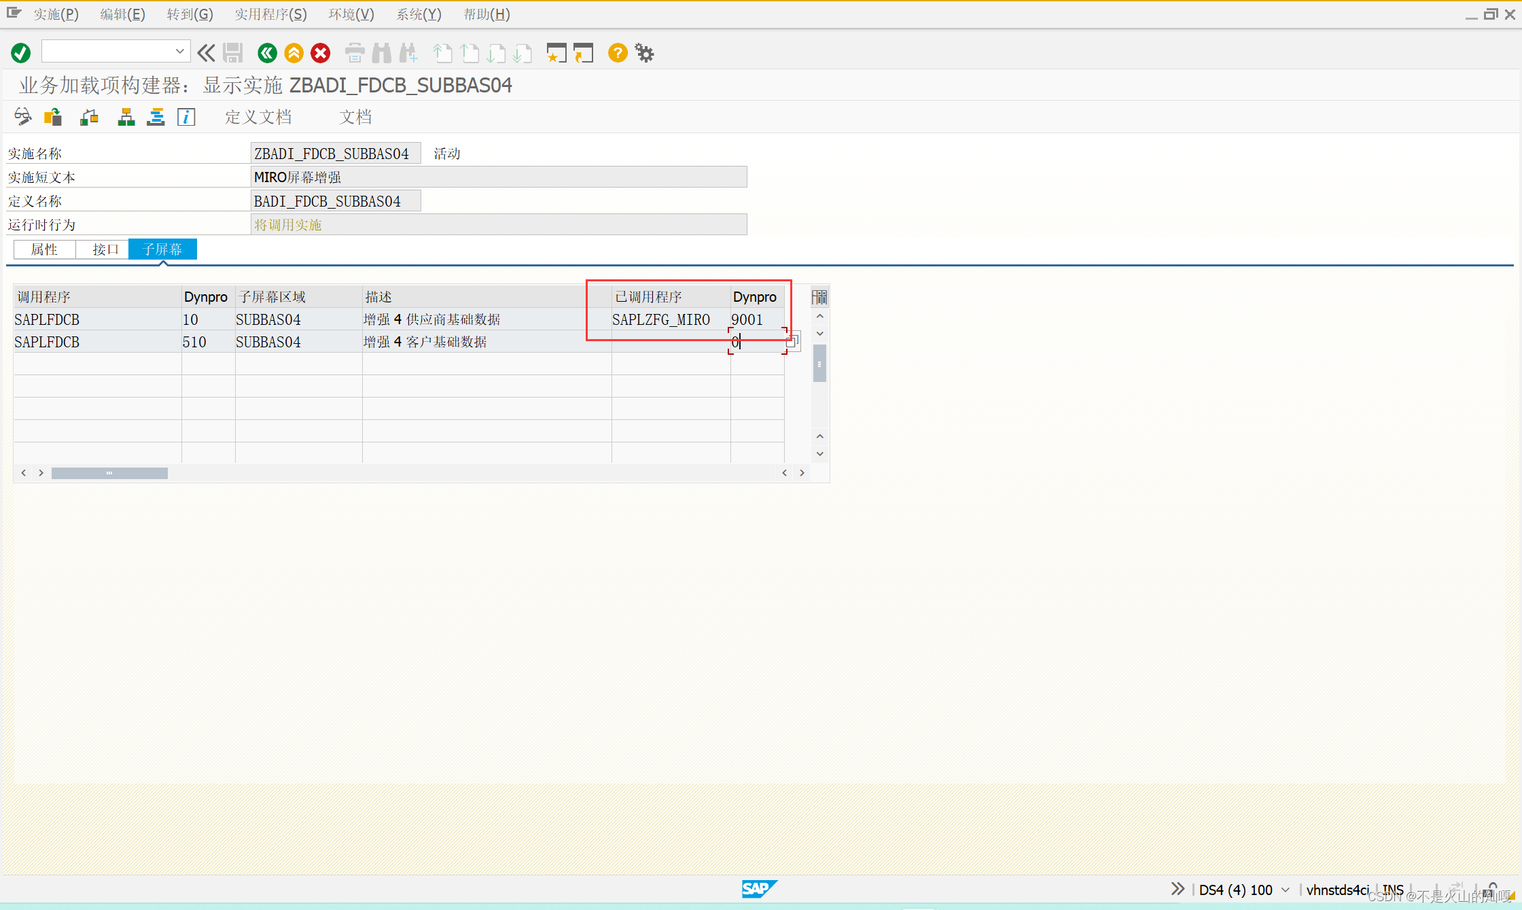Click the green Enter checkmark icon

tap(21, 53)
